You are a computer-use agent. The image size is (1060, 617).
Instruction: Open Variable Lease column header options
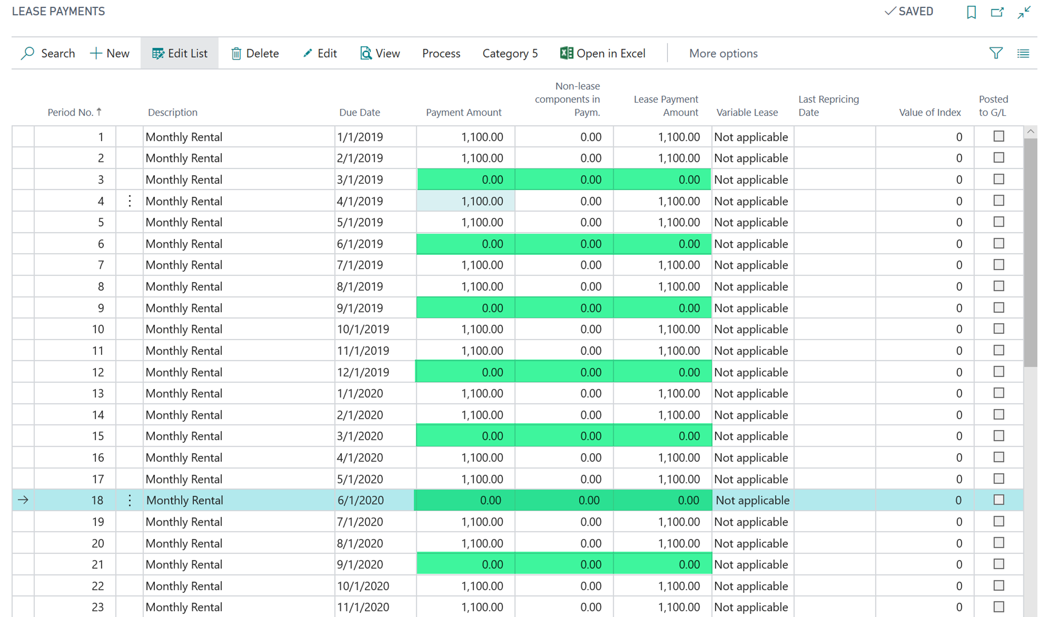[x=747, y=112]
